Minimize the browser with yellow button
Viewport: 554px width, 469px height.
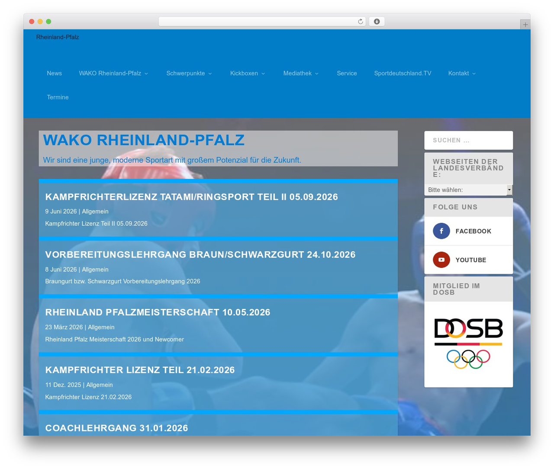pos(40,22)
